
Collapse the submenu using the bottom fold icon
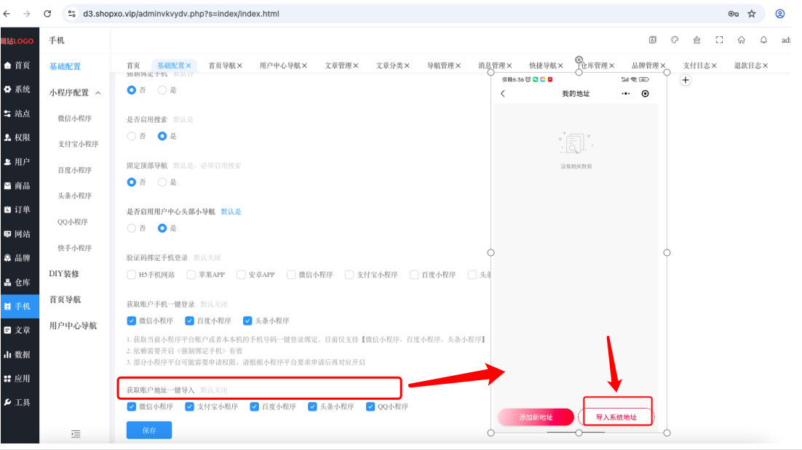(x=76, y=434)
